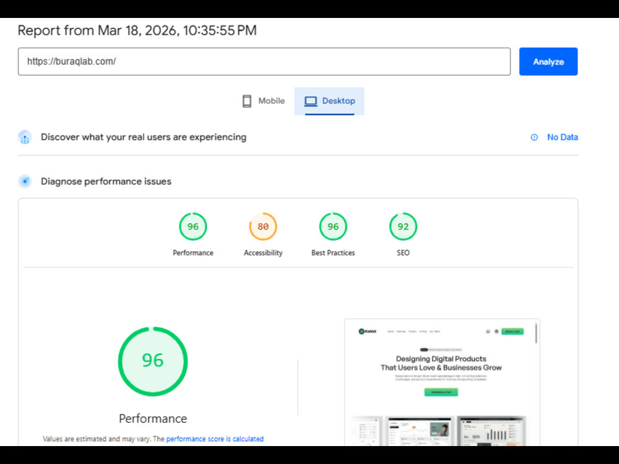Click the mobile phone icon
This screenshot has width=619, height=464.
click(247, 101)
